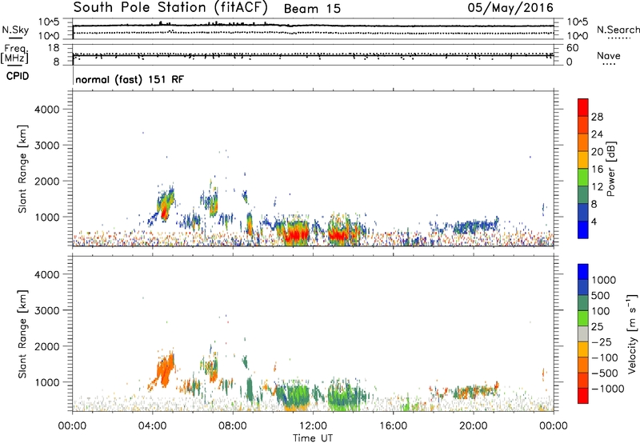The height and width of the screenshot is (443, 640).
Task: Click the "Velocity [m s-1]" colorbar title
Action: [632, 333]
